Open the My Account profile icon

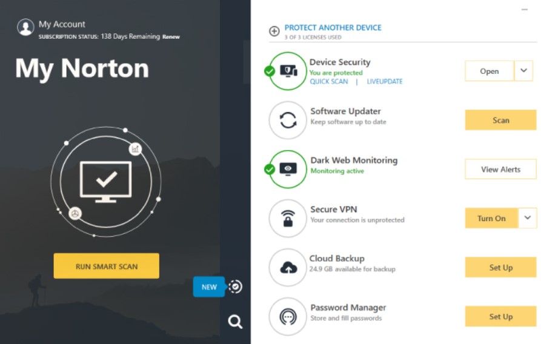(25, 27)
